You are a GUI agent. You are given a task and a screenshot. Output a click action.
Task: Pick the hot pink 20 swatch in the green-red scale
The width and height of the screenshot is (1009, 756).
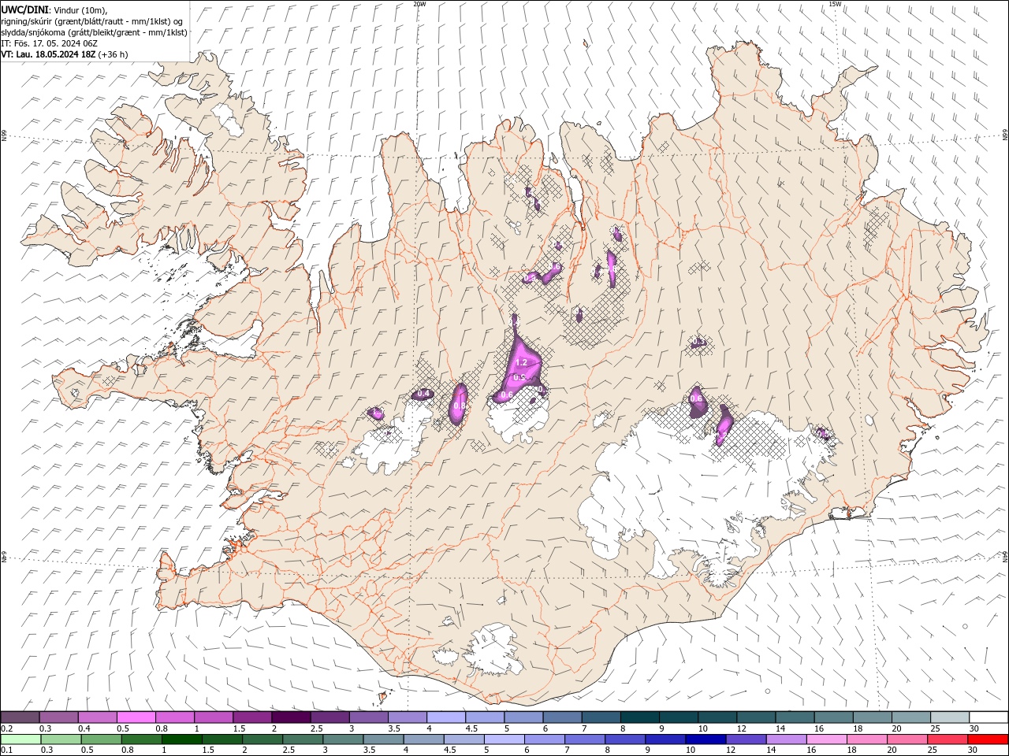tap(907, 739)
